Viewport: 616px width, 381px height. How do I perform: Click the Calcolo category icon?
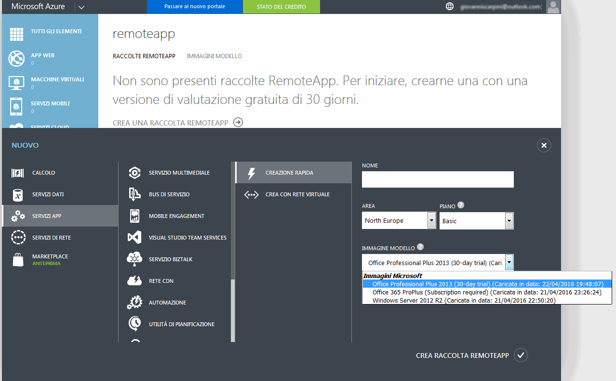click(17, 173)
